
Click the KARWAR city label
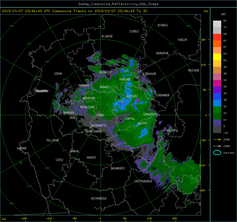point(22,148)
